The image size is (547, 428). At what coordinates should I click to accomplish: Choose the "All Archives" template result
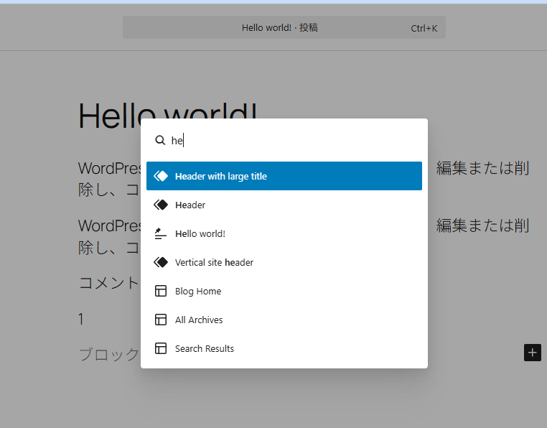point(199,320)
